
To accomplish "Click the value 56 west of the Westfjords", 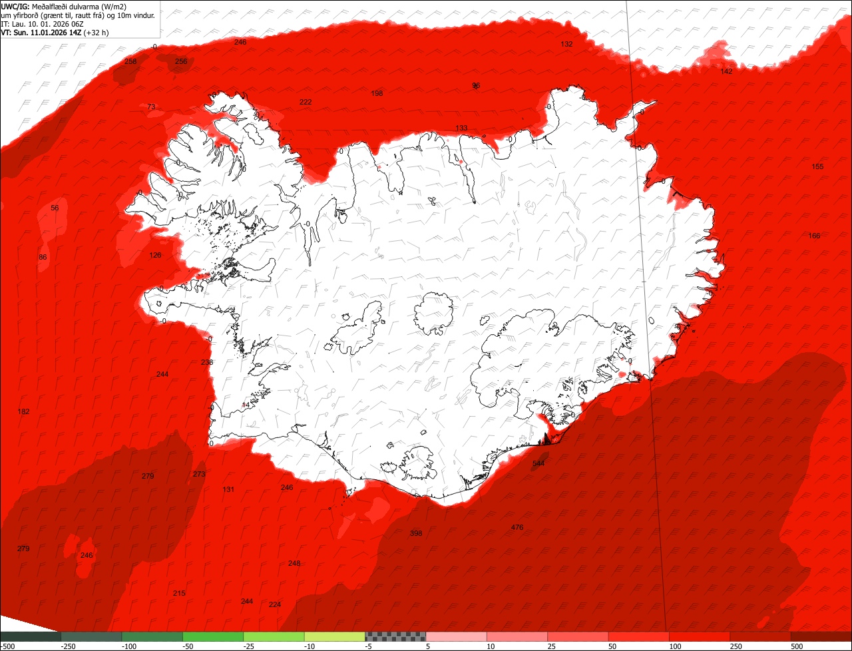I will pos(55,208).
